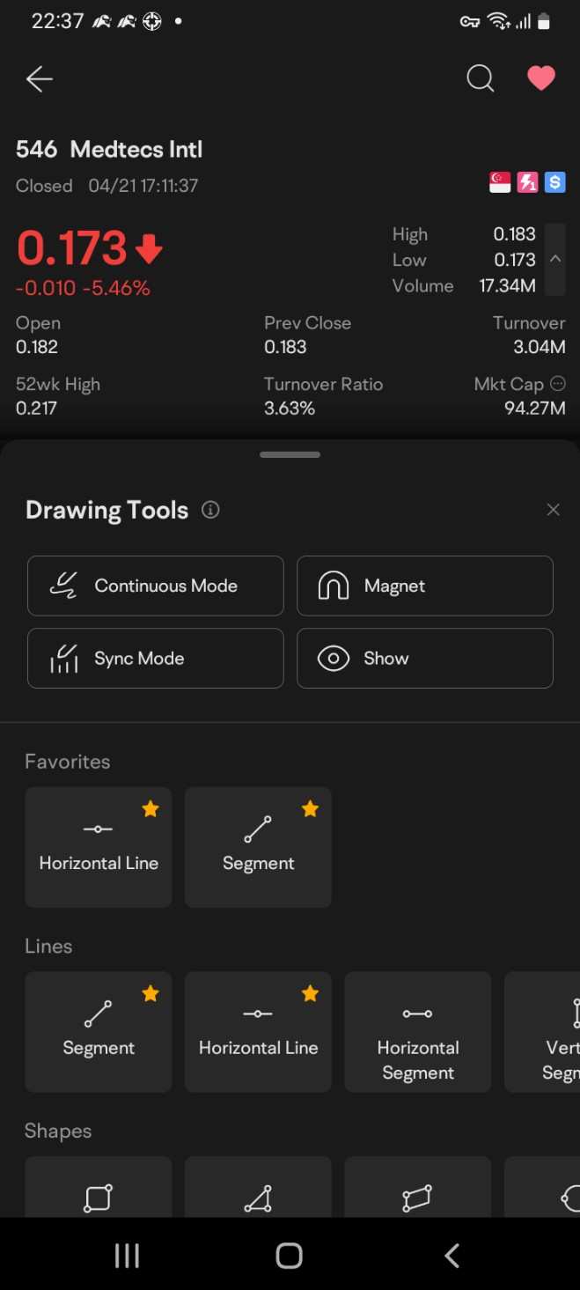Select the parallelogram shape tool
This screenshot has width=580, height=1290.
[x=418, y=1187]
